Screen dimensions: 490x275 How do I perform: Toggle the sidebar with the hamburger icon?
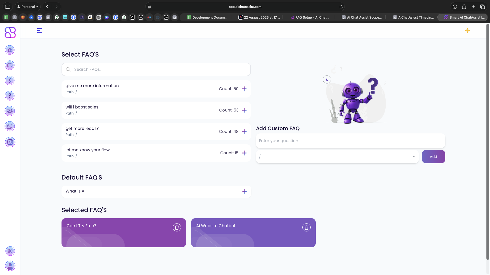click(x=40, y=31)
